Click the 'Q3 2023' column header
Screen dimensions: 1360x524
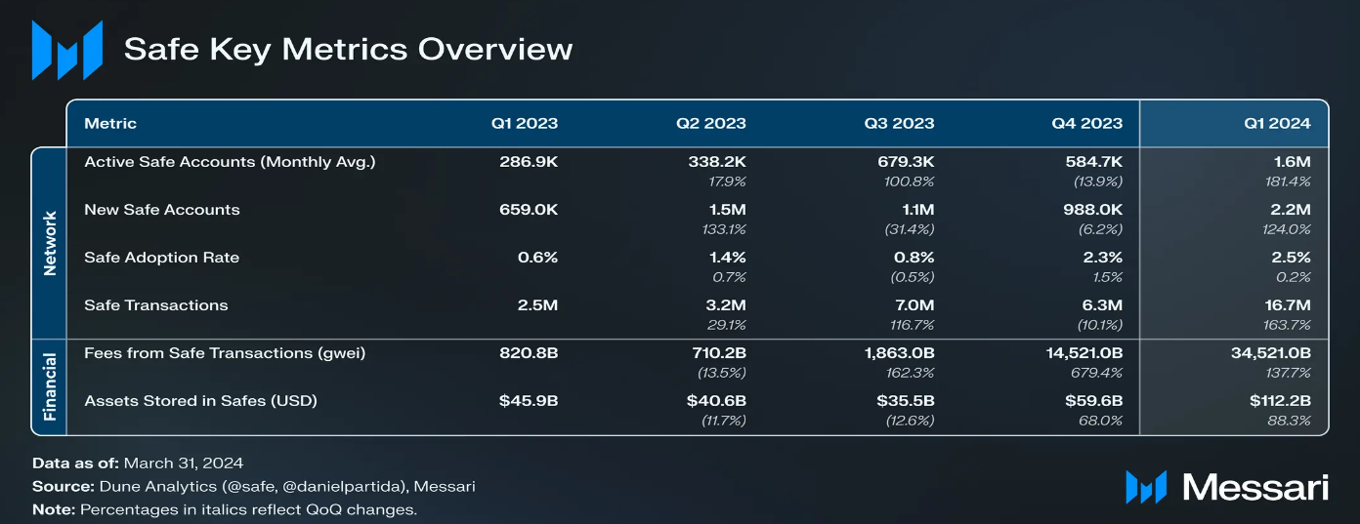point(899,123)
